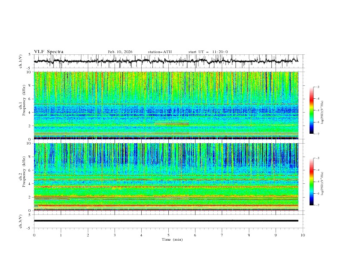
Task: Click time axis tick label "4"
Action: coord(141,235)
